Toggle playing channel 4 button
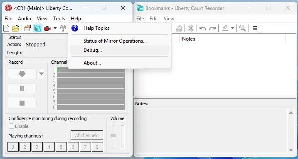Viewport: 298px width, 159px height. [x=49, y=147]
